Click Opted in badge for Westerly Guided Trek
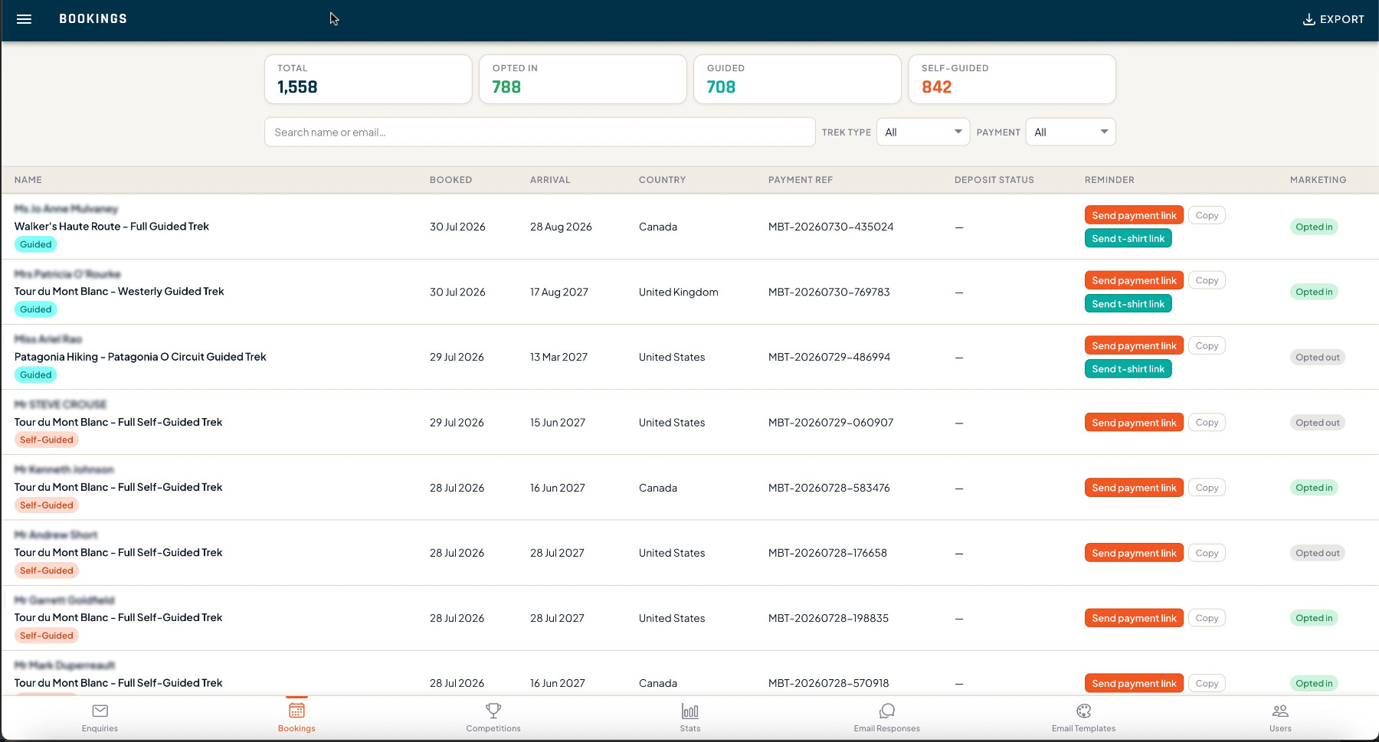1379x742 pixels. point(1314,293)
